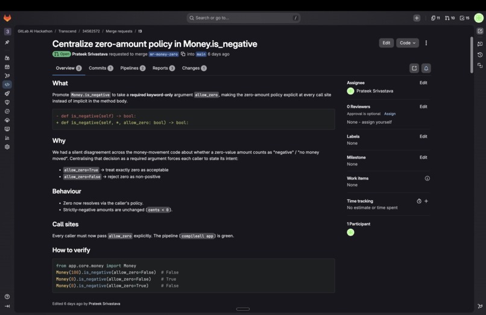Click the Open status badge
The width and height of the screenshot is (486, 315).
[x=62, y=54]
